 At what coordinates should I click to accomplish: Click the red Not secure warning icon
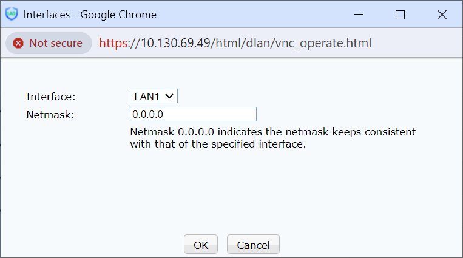(18, 43)
